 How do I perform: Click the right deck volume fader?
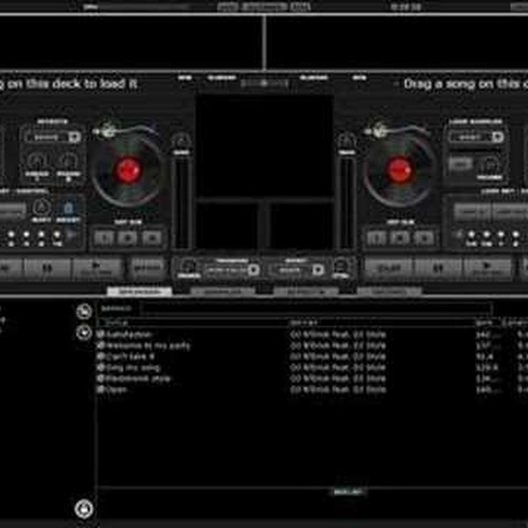click(x=347, y=204)
